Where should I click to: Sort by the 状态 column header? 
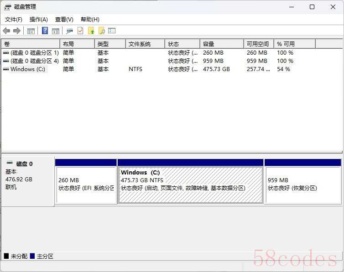182,44
